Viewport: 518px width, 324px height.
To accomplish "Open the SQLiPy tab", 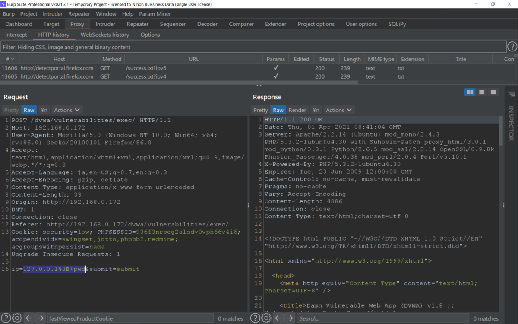I will coord(397,24).
